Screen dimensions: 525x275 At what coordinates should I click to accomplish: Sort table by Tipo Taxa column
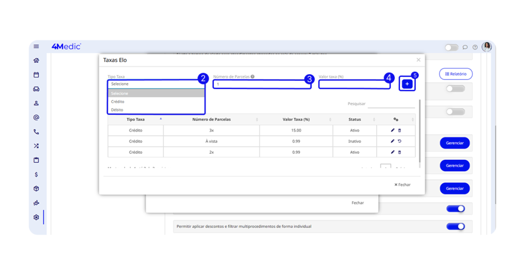pos(136,119)
